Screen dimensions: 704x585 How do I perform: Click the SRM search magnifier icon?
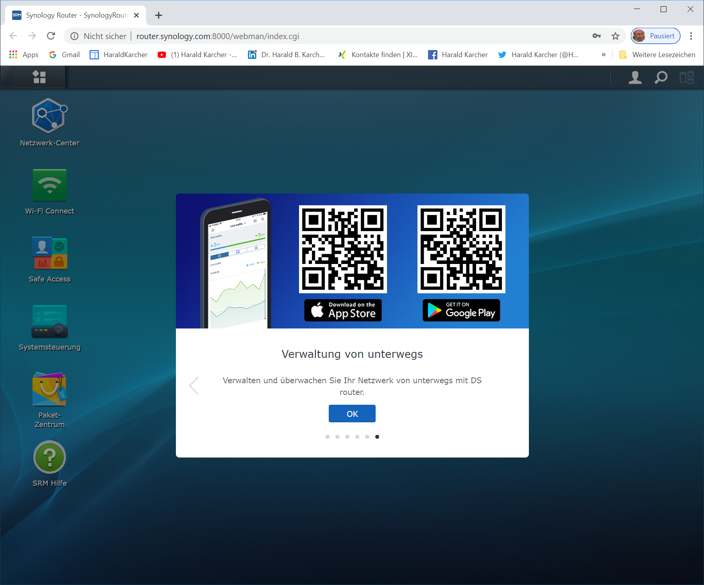[x=661, y=77]
